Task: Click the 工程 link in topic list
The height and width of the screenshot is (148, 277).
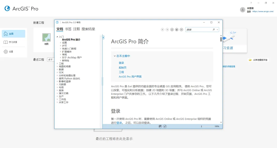Action: [x=121, y=72]
